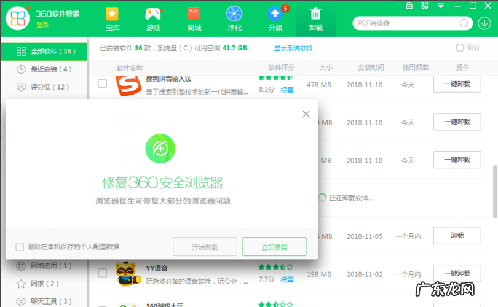Image resolution: width=498 pixels, height=307 pixels.
Task: Sort by 使用频率 column header
Action: click(416, 68)
